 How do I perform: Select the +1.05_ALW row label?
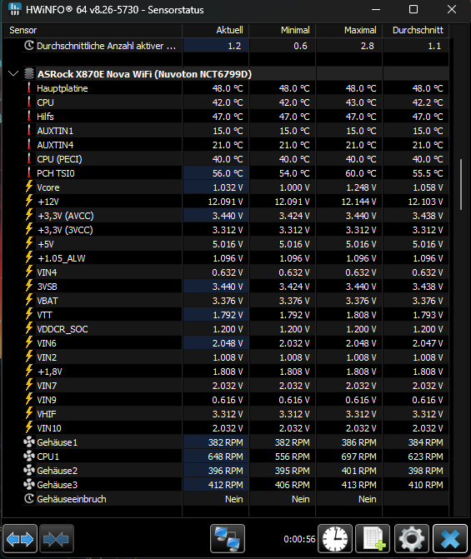[x=62, y=258]
